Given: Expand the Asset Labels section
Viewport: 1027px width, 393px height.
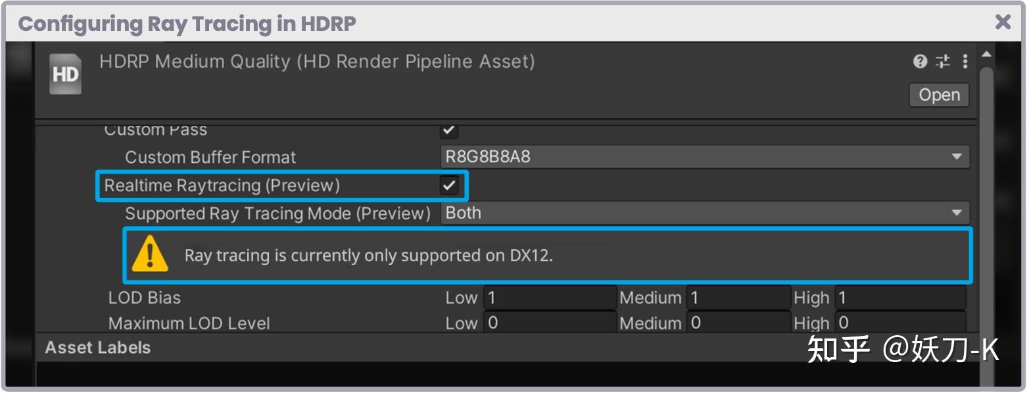Looking at the screenshot, I should [96, 348].
